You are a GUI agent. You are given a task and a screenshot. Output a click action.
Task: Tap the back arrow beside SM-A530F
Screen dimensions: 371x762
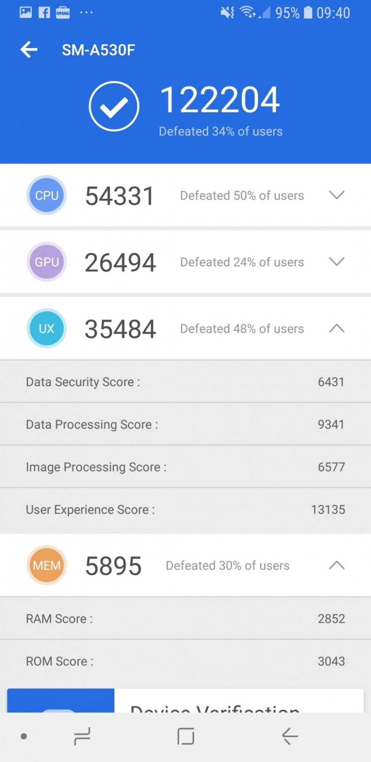click(29, 50)
